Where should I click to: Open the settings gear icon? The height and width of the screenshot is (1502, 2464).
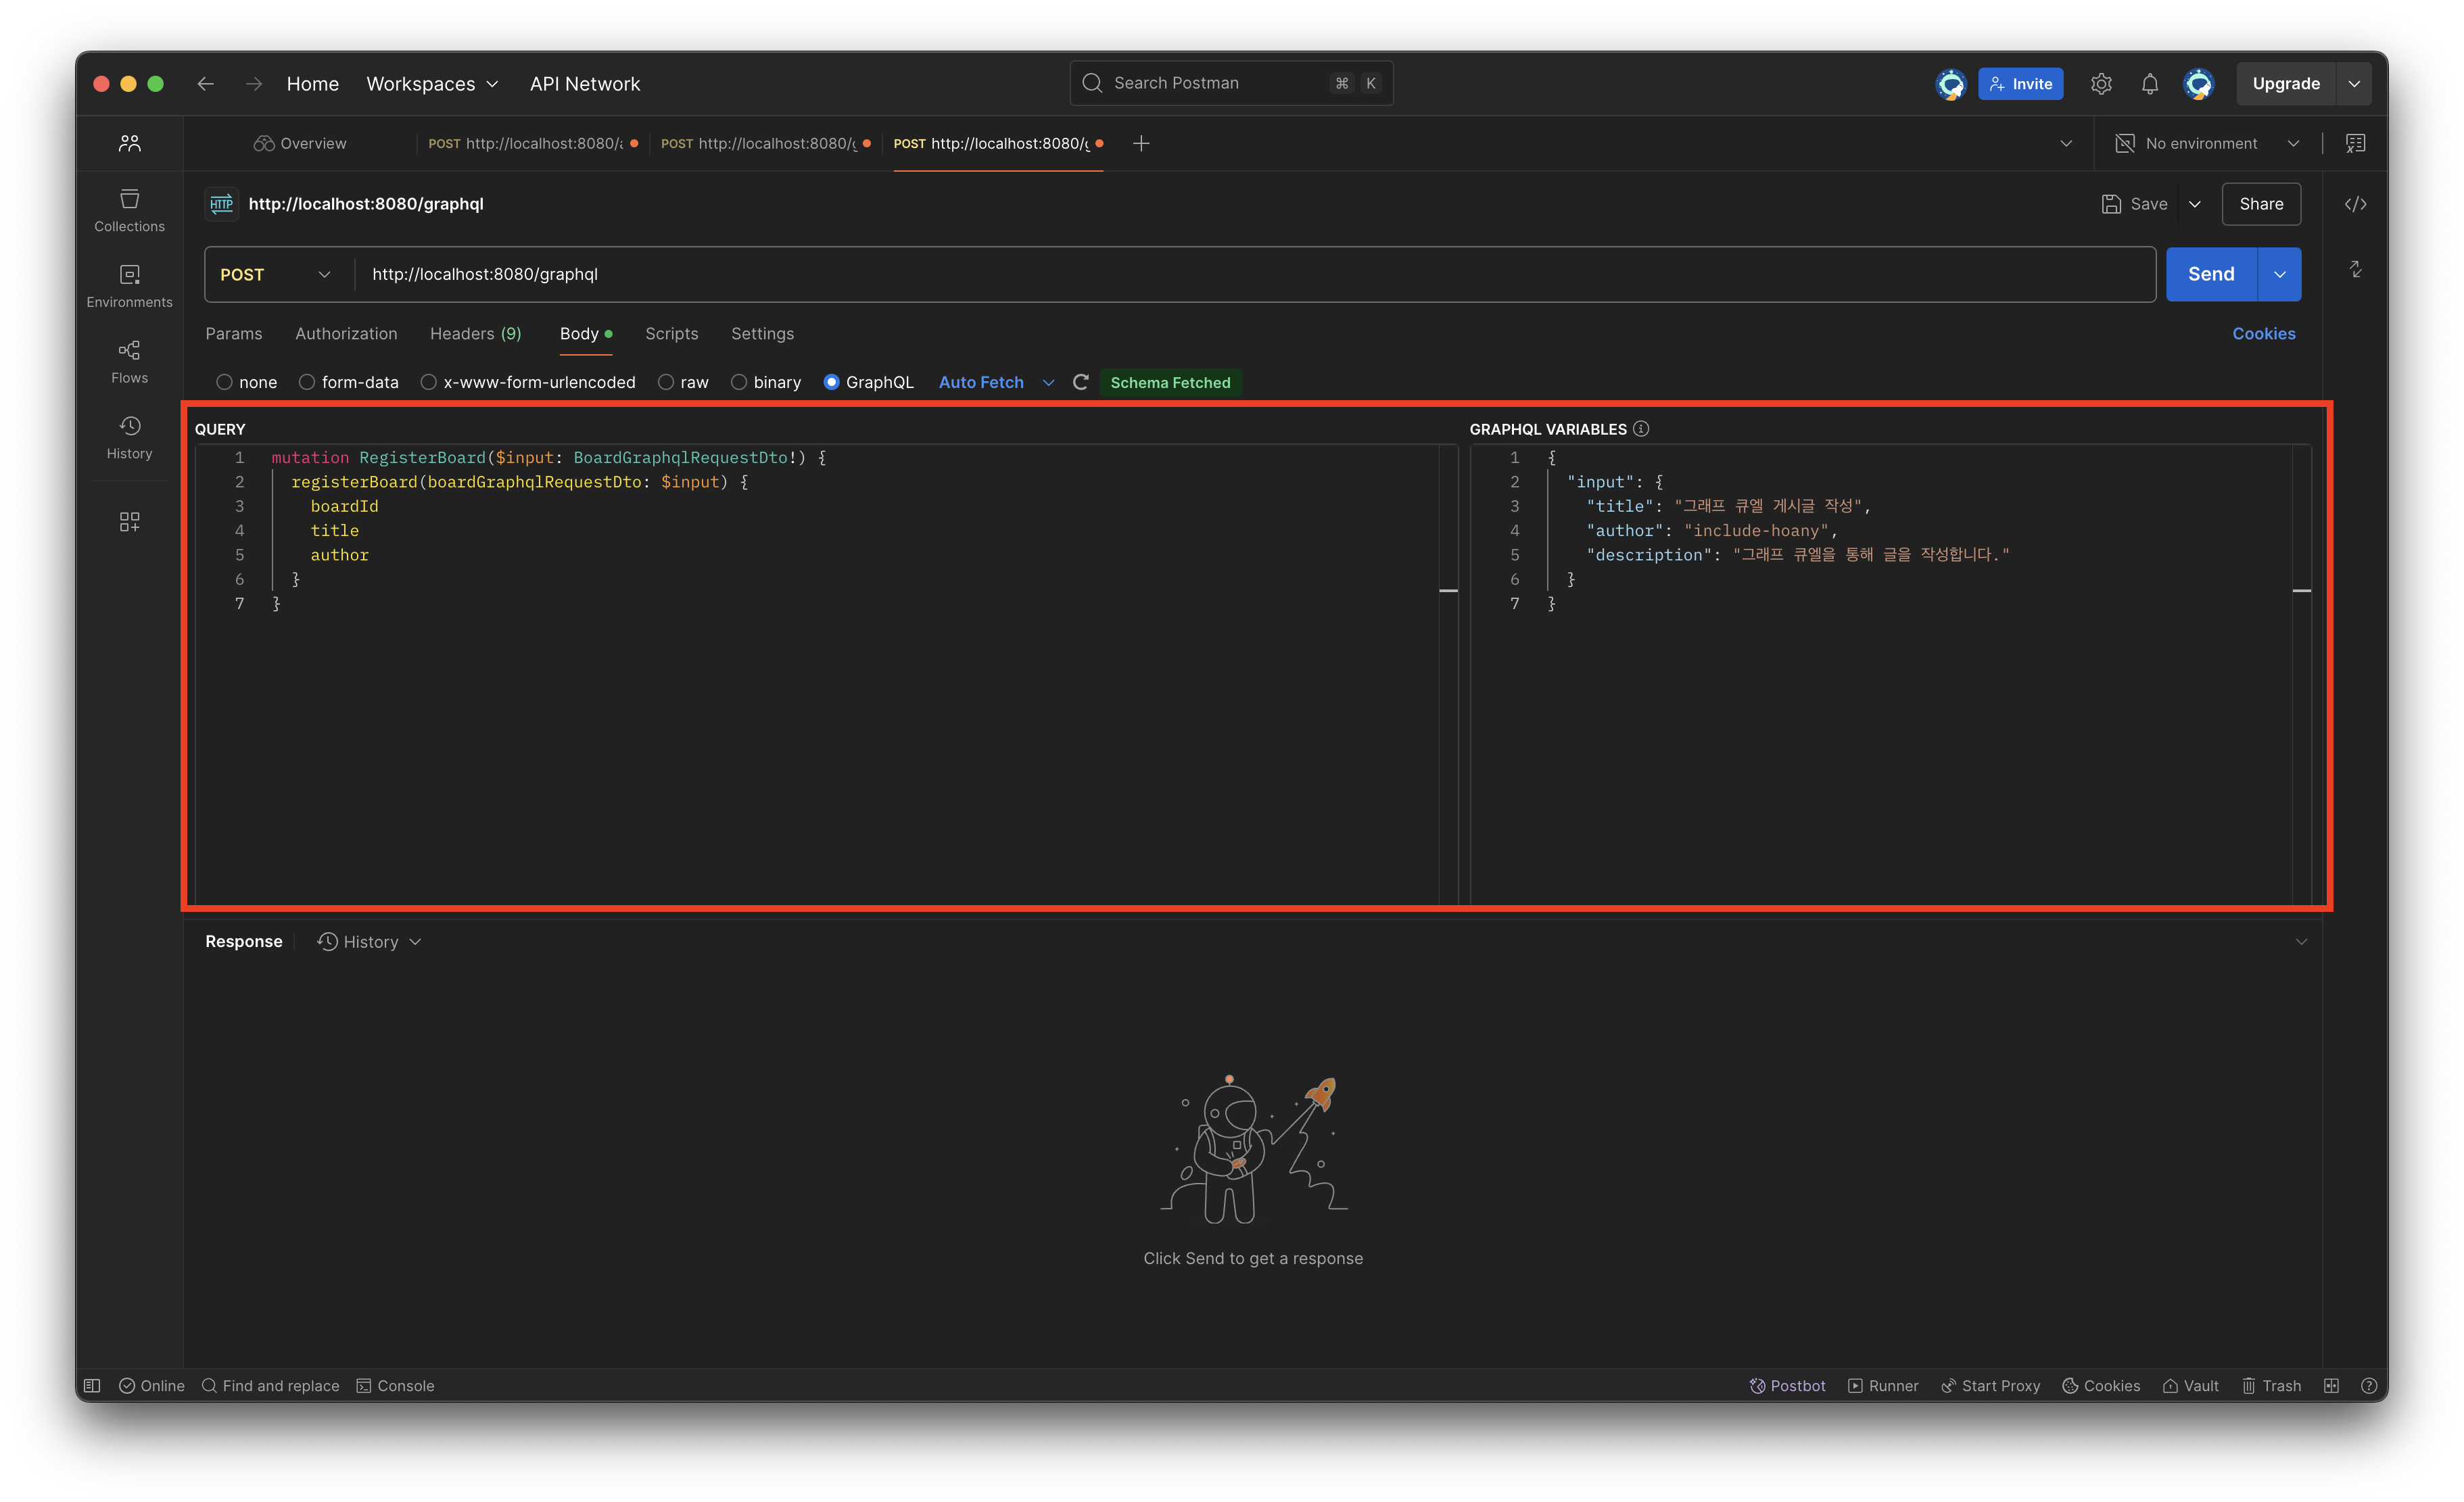pos(2101,84)
